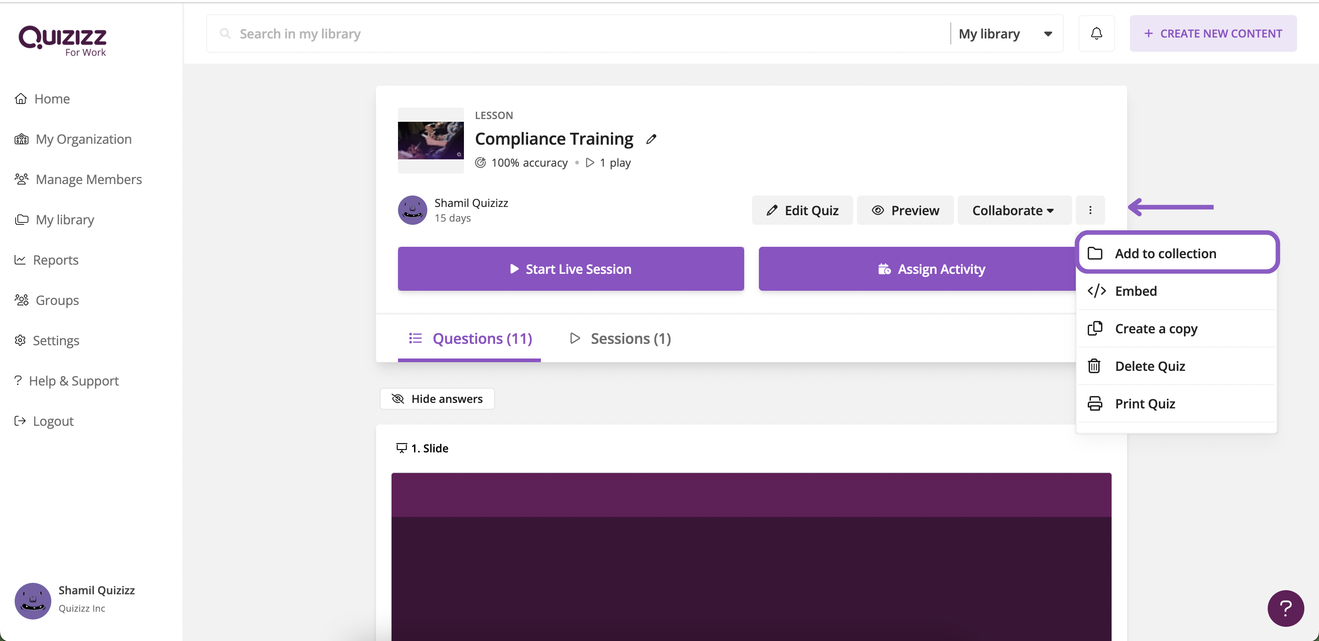
Task: Toggle Hide answers for questions
Action: point(437,399)
